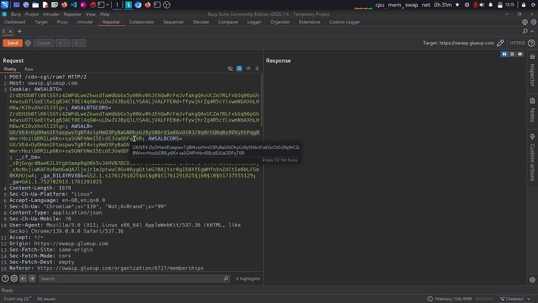538x303 pixels.
Task: Open the terminal launcher in taskbar
Action: [102, 5]
